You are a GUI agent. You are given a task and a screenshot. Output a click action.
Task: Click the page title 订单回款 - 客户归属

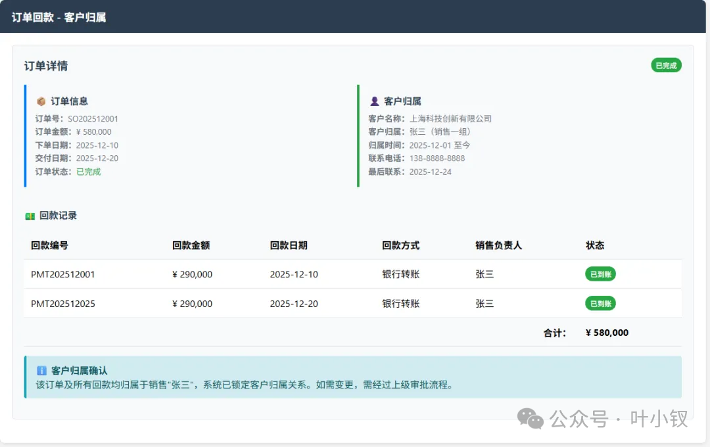(59, 17)
